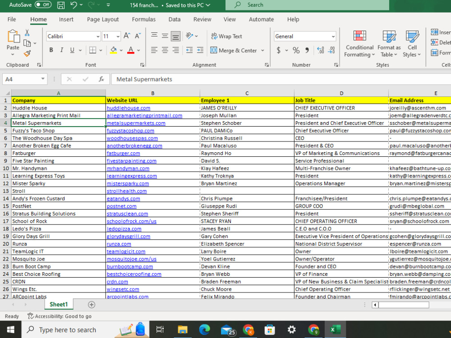This screenshot has width=451, height=338.
Task: Click the Align Left icon
Action: 154,50
